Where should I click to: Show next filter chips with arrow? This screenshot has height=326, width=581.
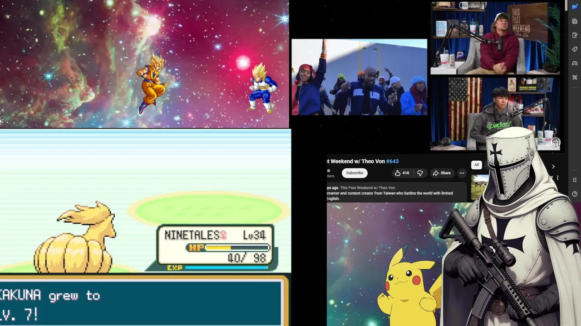click(553, 167)
